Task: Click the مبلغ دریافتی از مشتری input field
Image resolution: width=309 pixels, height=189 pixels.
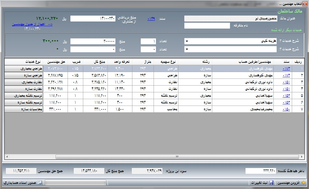Action: (x=93, y=19)
